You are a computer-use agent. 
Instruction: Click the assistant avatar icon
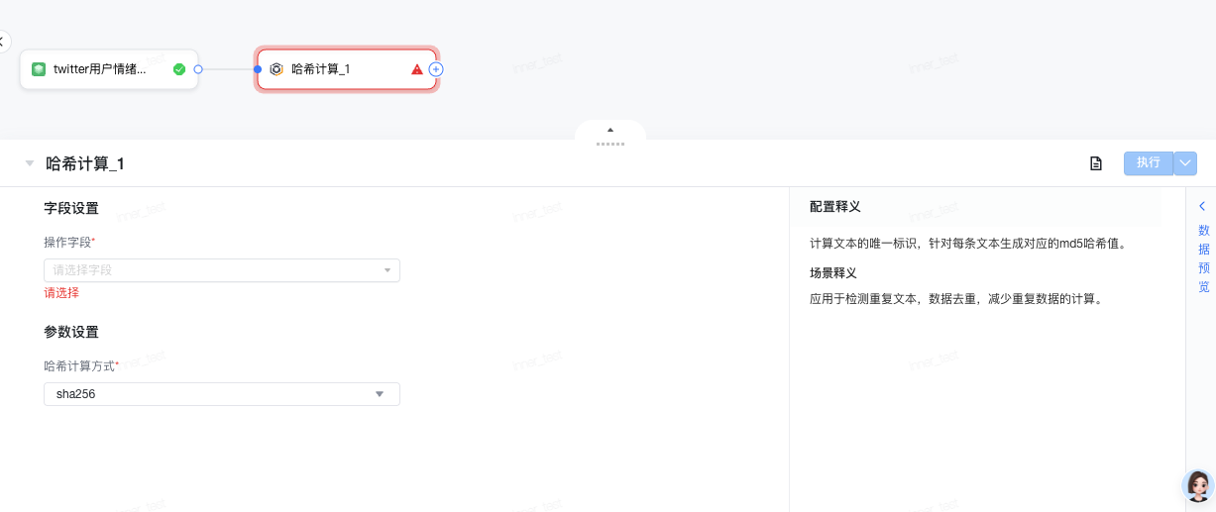pos(1198,485)
